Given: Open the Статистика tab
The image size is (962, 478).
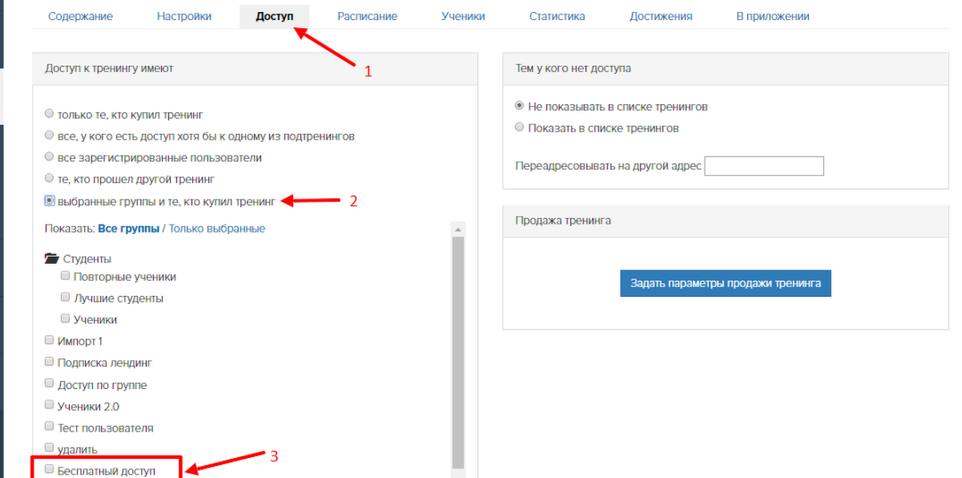Looking at the screenshot, I should (x=556, y=16).
